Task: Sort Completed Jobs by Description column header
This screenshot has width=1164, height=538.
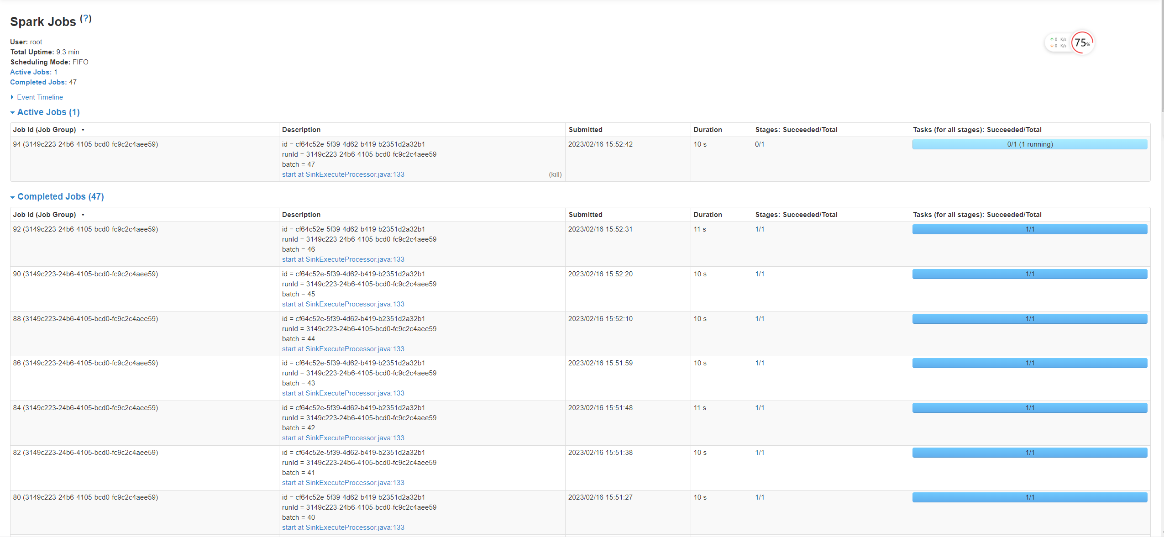Action: click(301, 215)
